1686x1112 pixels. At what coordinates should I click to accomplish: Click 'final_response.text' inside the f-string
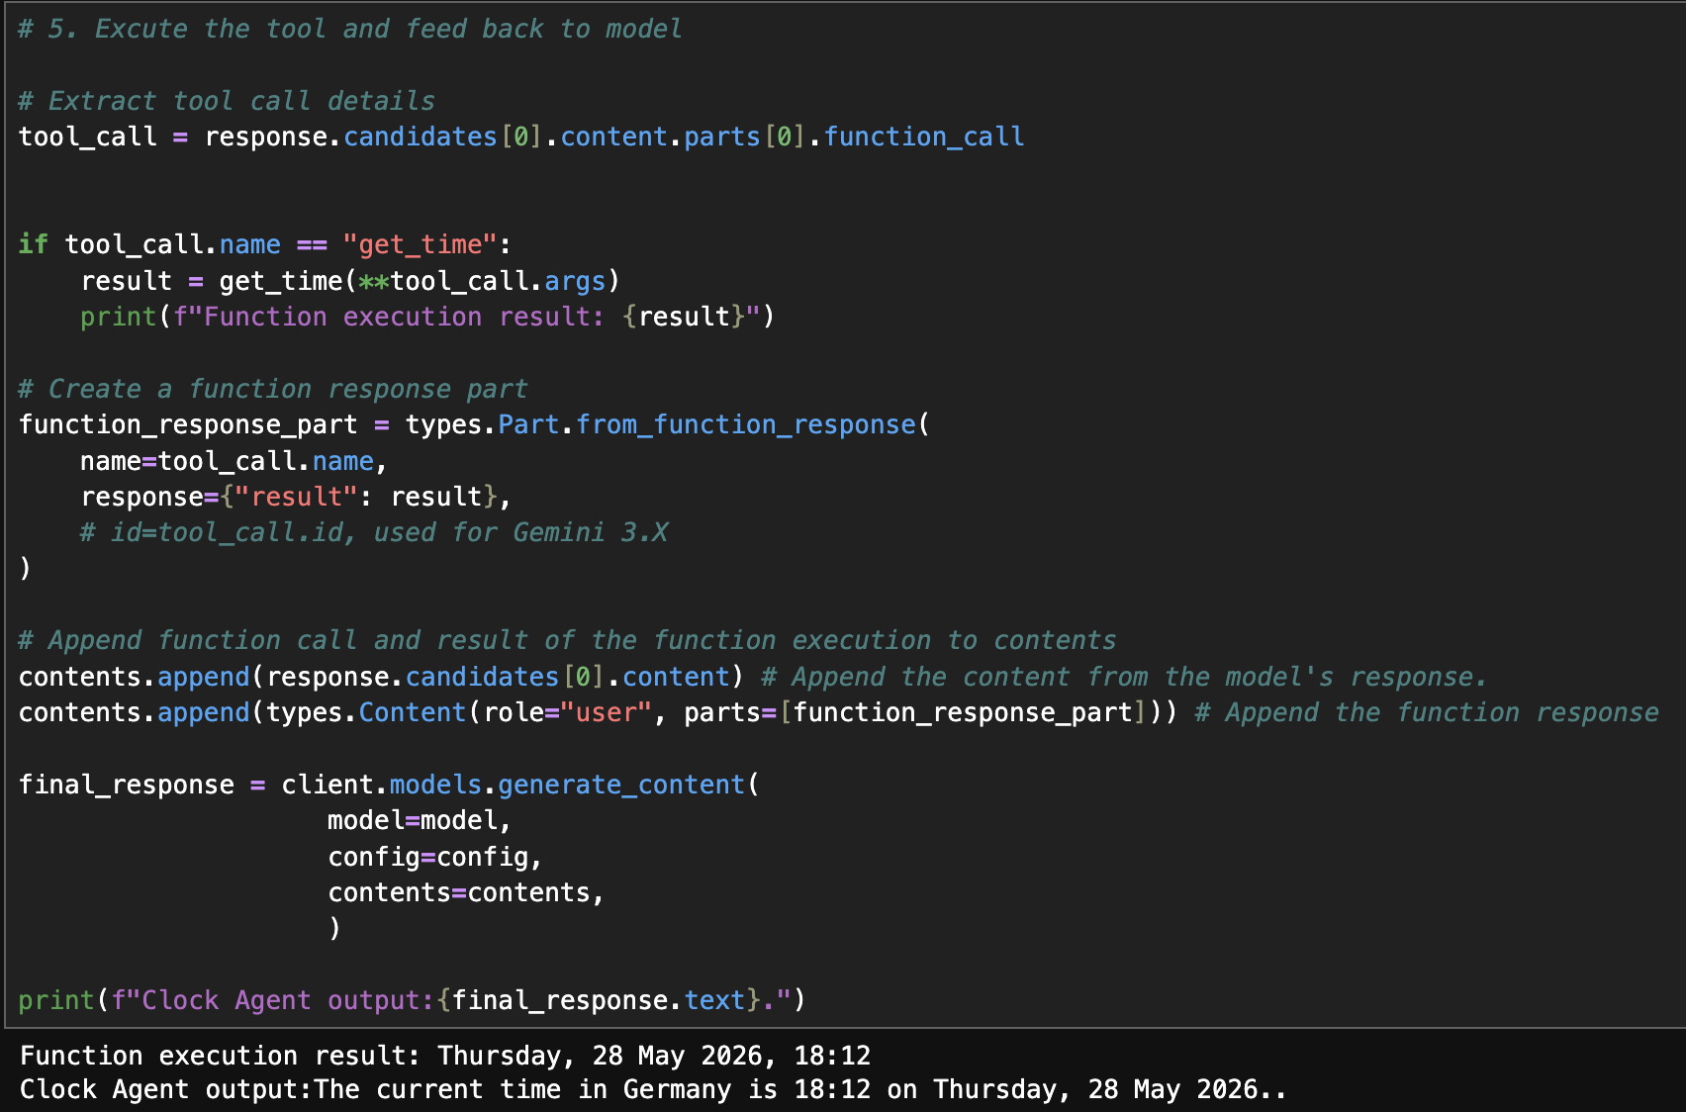coord(598,1000)
